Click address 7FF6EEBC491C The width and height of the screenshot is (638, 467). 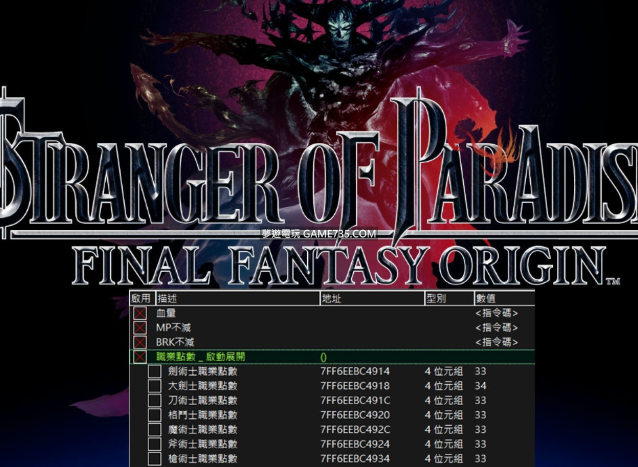click(x=355, y=401)
